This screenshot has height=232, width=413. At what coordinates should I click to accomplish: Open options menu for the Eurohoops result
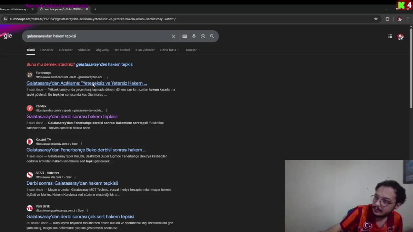(x=107, y=77)
